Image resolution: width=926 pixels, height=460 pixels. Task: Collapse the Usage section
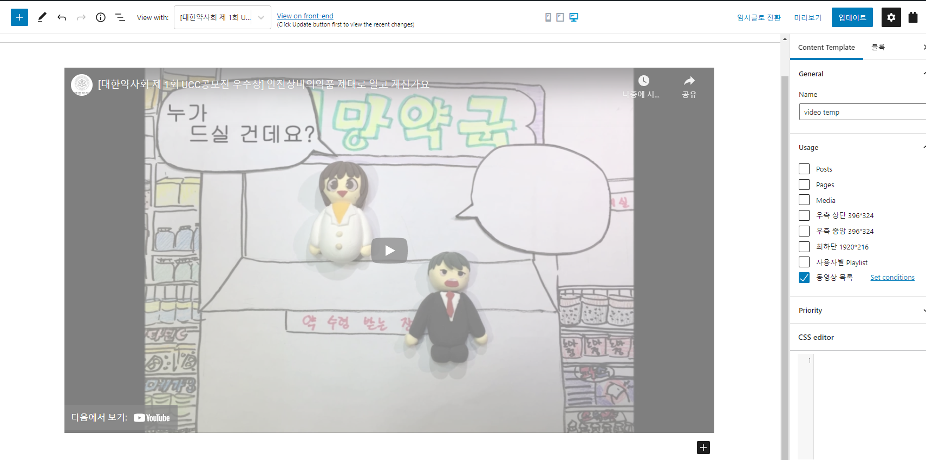click(858, 147)
